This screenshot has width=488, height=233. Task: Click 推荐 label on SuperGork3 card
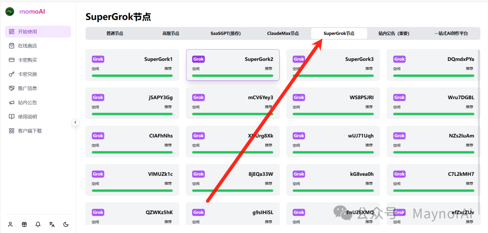tap(370, 68)
